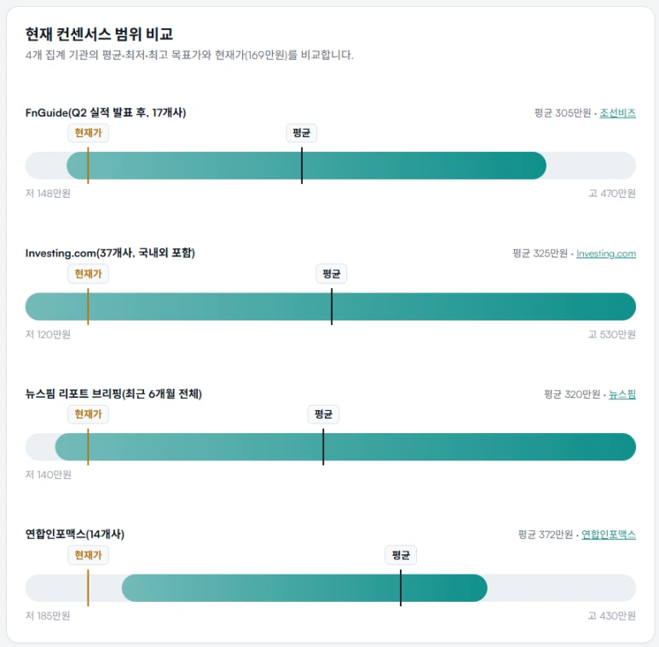Click the 평균 label on 뉴스핌 bar
Screen dimensions: 659x647
(323, 414)
